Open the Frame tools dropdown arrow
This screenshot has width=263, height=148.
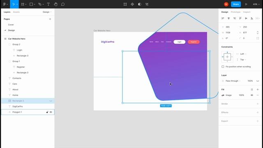coord(25,5)
